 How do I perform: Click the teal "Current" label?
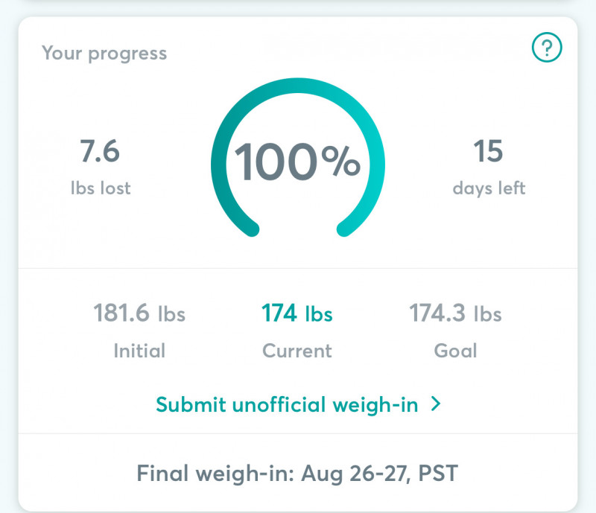pos(297,350)
